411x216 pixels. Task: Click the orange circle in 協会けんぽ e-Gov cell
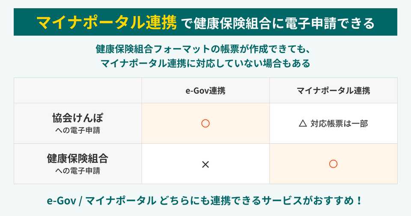point(205,123)
